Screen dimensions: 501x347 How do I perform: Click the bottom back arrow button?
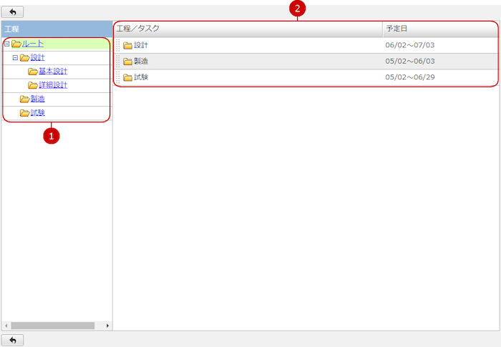[x=12, y=340]
